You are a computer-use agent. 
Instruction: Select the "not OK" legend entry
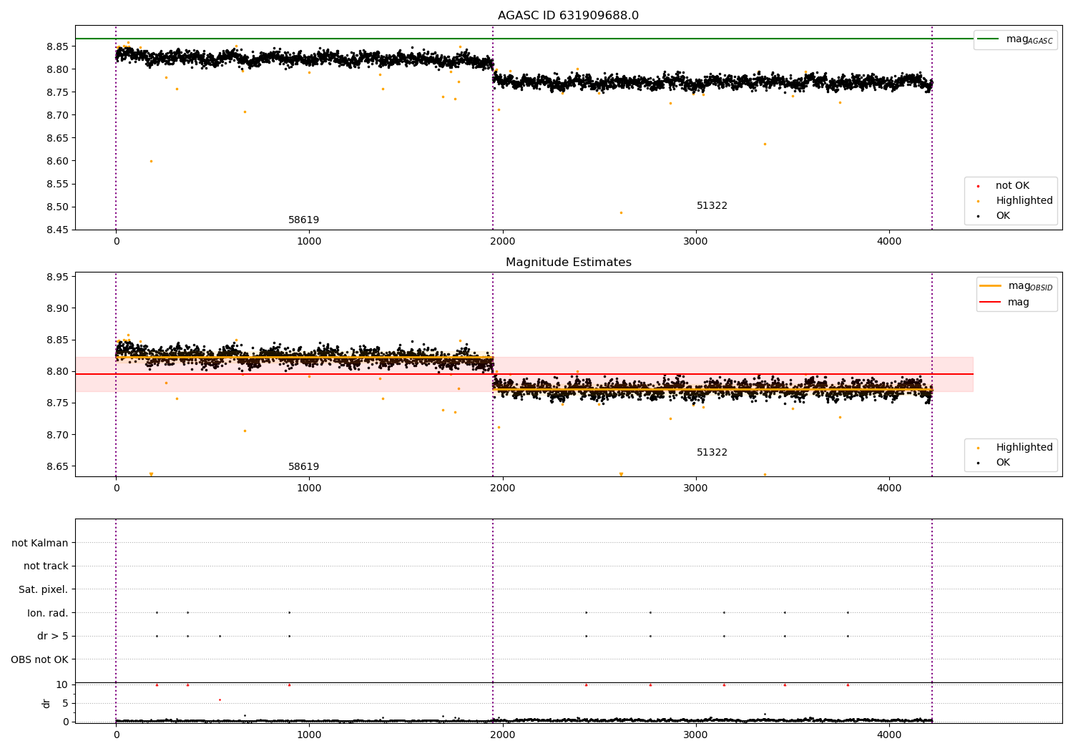tap(1012, 186)
